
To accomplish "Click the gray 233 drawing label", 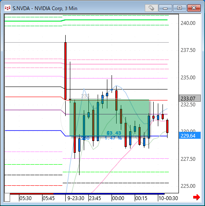I will click(85, 96).
